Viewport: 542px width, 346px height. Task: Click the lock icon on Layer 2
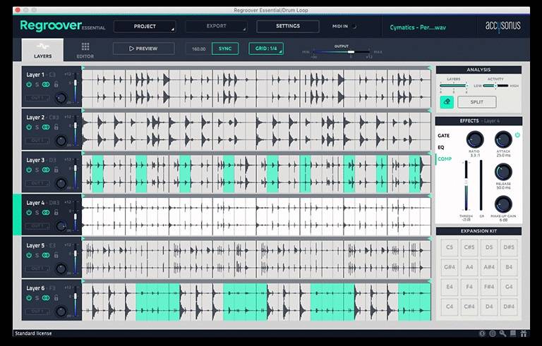55,128
